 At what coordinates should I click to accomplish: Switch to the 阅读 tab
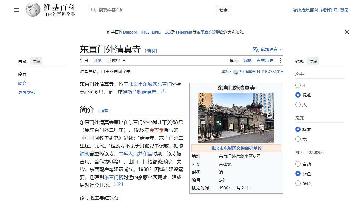234,60
